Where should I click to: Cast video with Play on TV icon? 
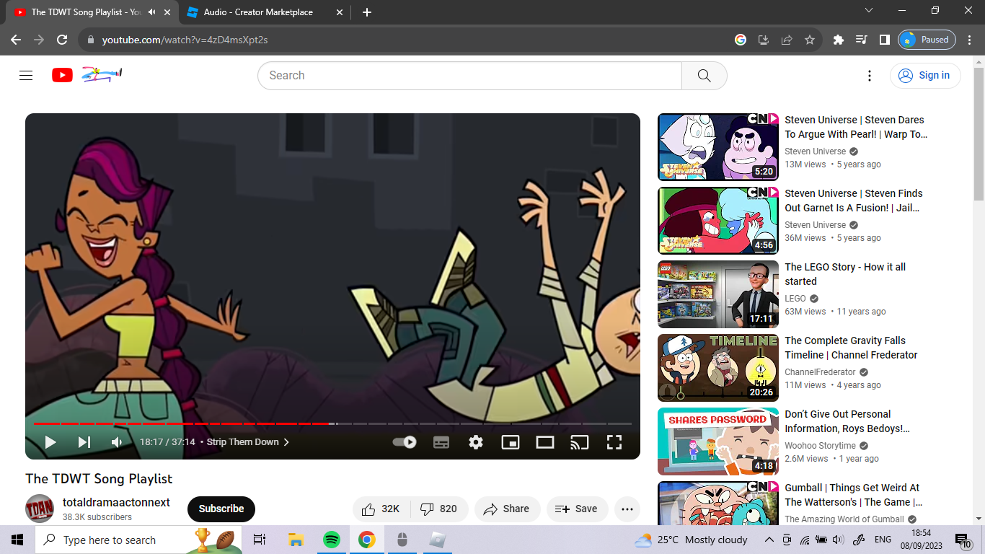tap(580, 442)
